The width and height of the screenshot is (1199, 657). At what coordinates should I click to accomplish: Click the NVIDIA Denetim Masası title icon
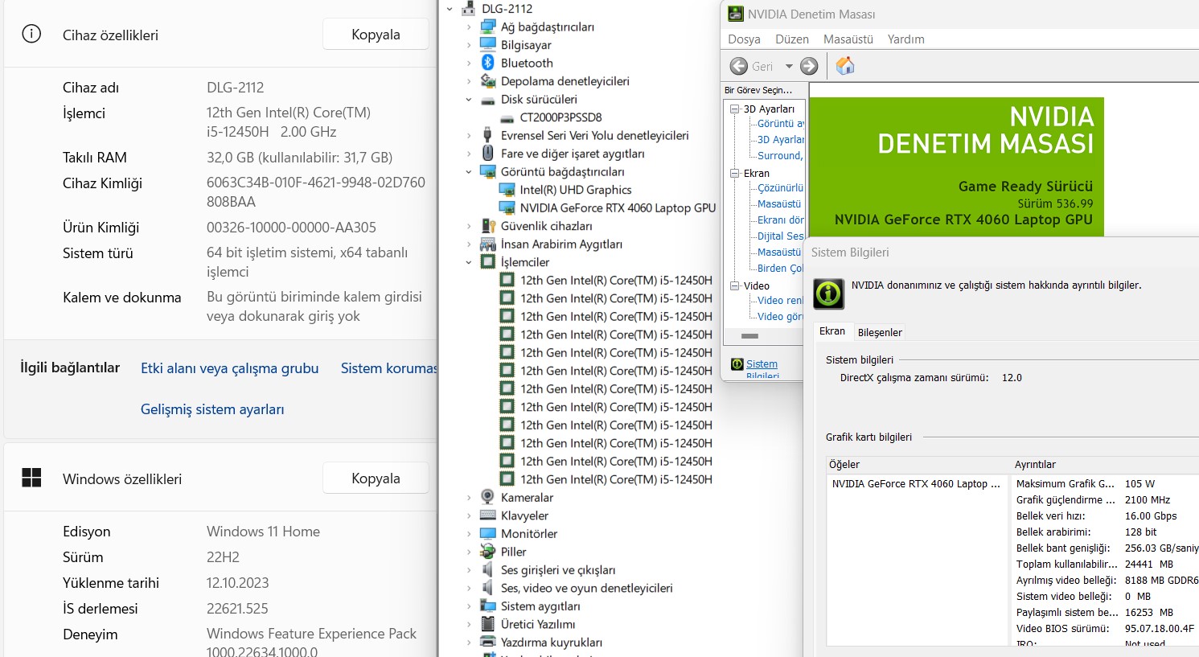tap(735, 14)
